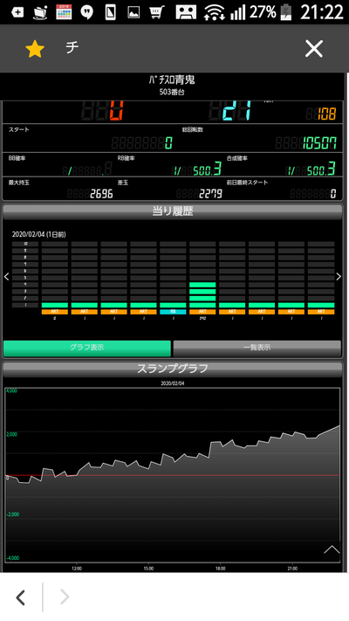Open the calendar icon in the status bar
The height and width of the screenshot is (621, 349).
coord(64,12)
